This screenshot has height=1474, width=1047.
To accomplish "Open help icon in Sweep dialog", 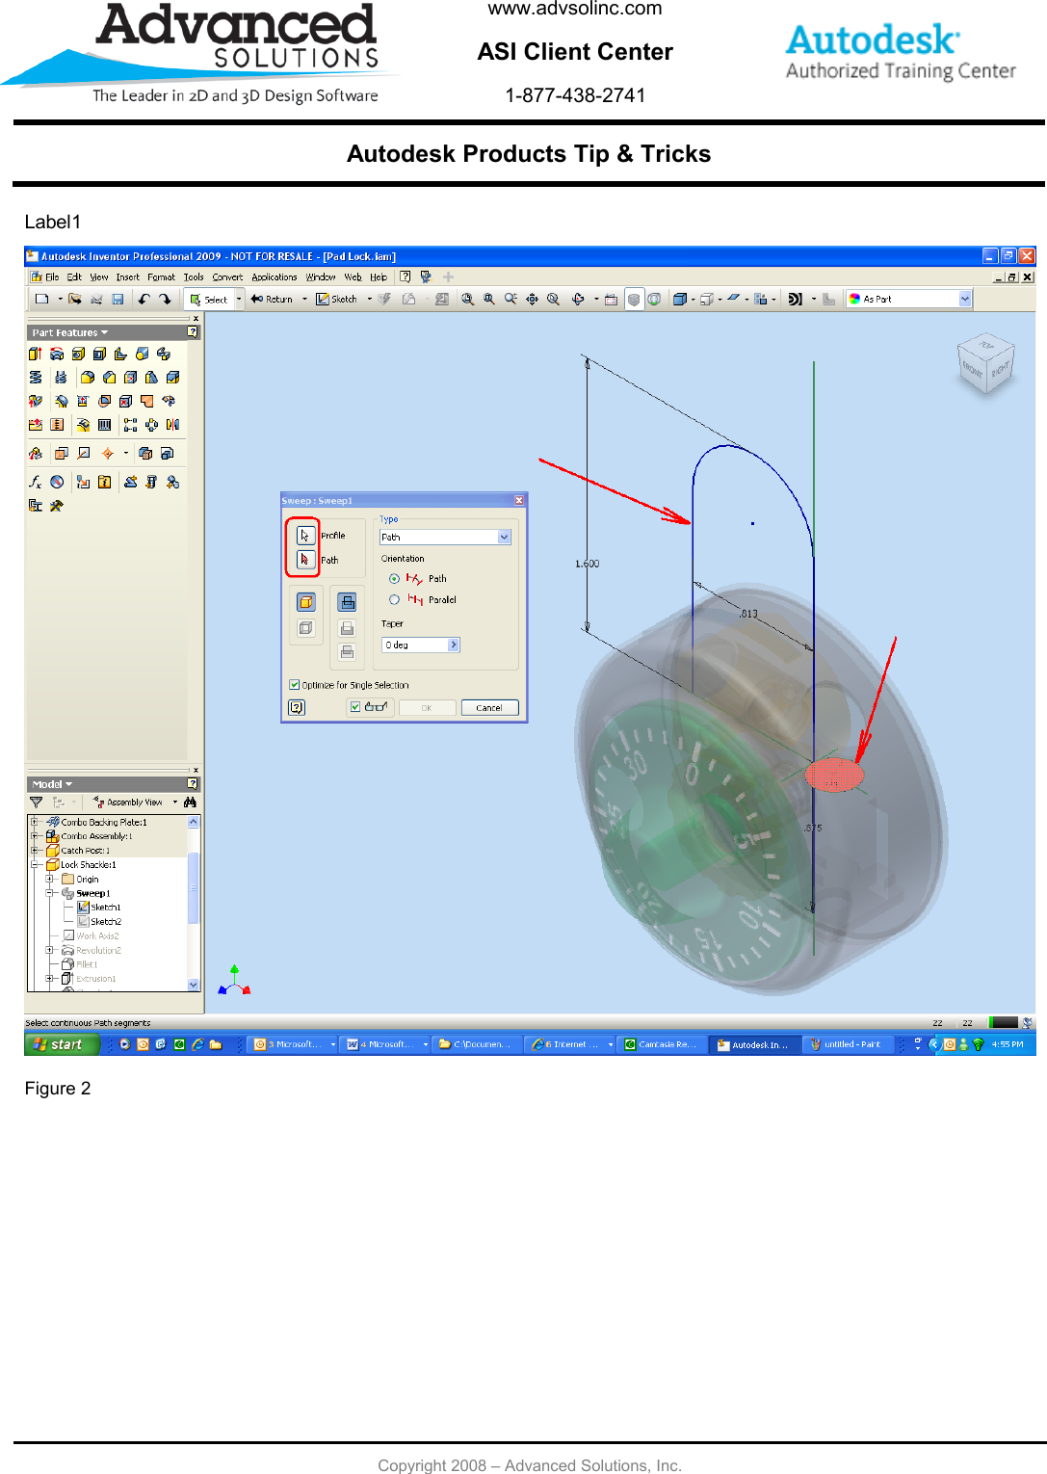I will (297, 707).
